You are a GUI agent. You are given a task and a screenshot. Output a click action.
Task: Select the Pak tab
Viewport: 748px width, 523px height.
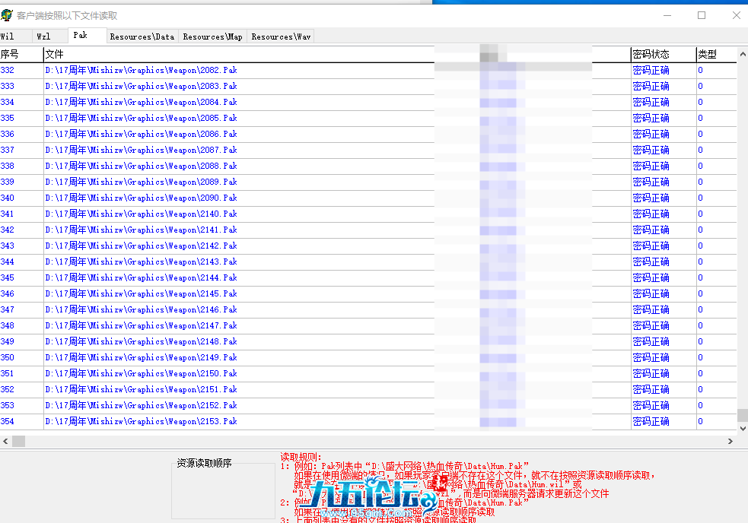(87, 35)
